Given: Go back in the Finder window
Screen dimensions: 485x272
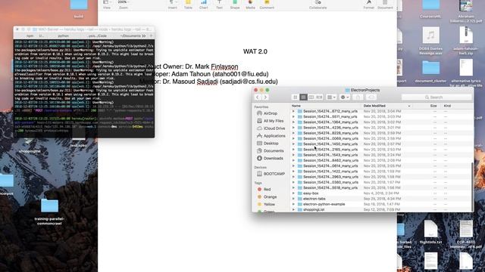Looking at the screenshot, I should point(258,97).
